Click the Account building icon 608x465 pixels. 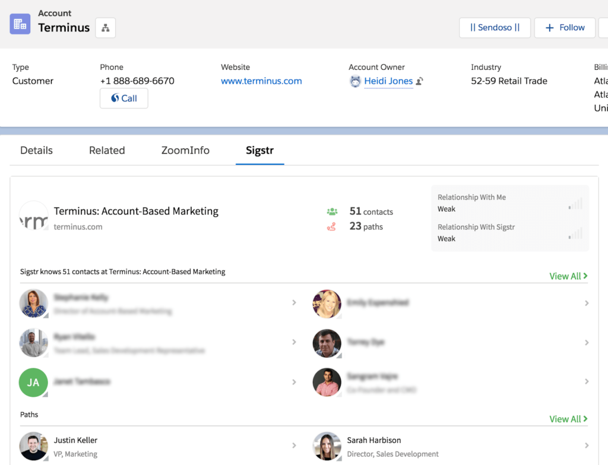point(20,24)
